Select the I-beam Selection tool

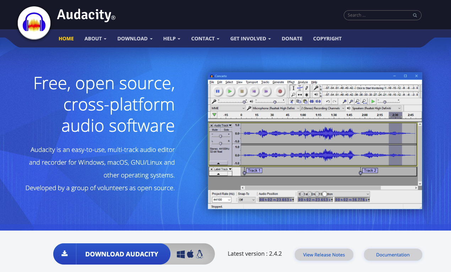tap(293, 88)
